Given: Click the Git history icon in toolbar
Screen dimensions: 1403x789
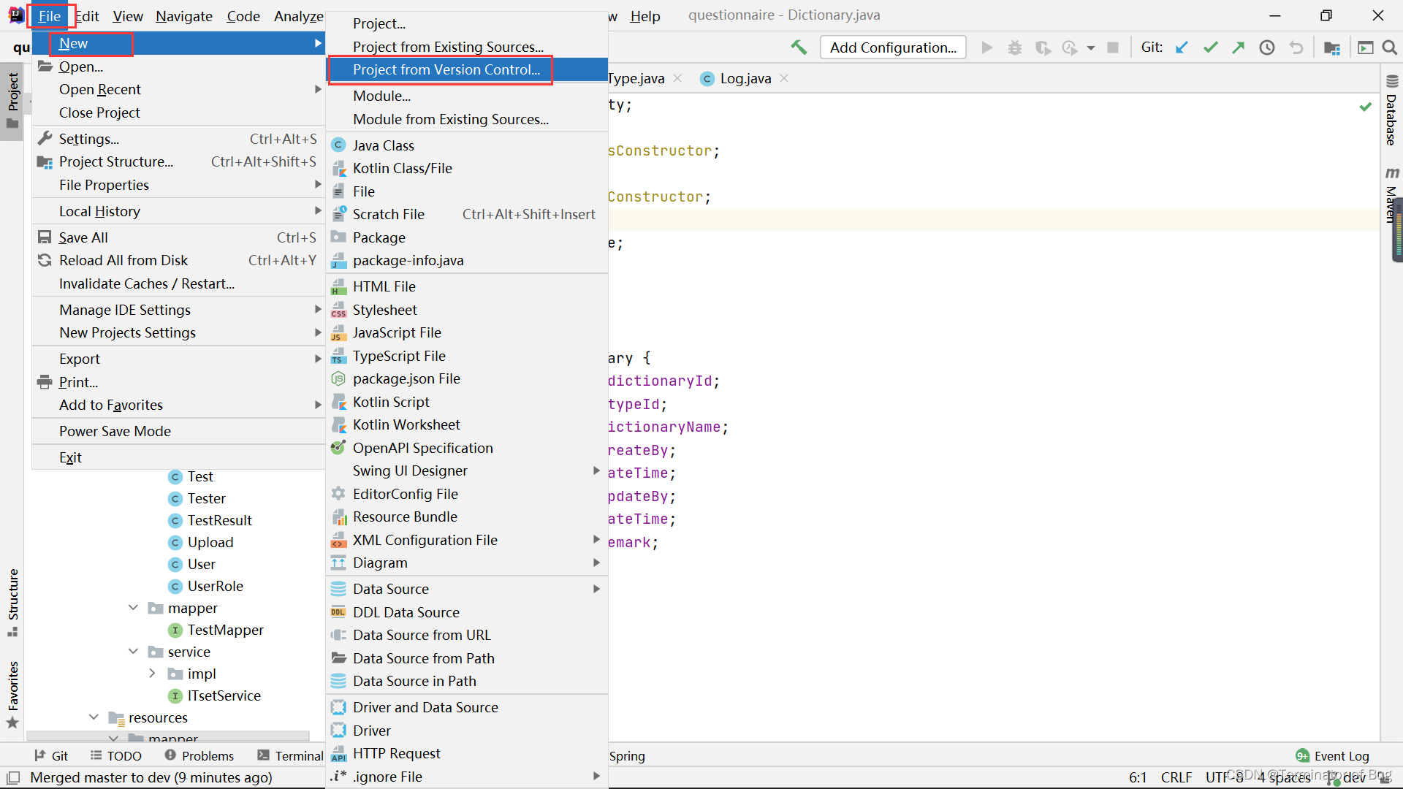Looking at the screenshot, I should pos(1267,48).
